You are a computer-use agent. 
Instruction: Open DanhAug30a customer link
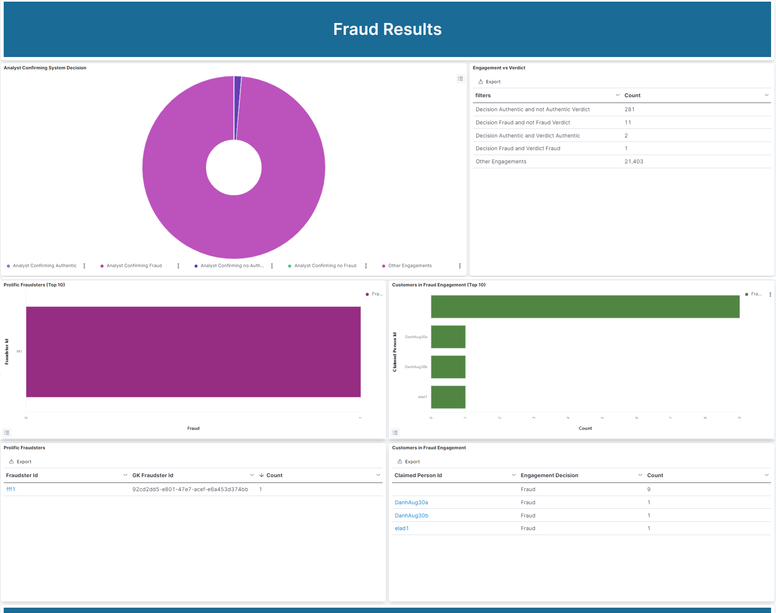click(x=411, y=502)
